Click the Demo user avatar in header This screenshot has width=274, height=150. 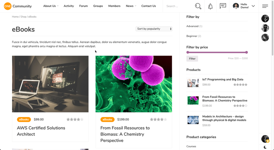click(x=236, y=6)
